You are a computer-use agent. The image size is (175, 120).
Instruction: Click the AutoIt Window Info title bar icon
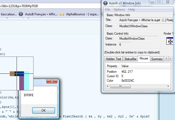(105, 3)
